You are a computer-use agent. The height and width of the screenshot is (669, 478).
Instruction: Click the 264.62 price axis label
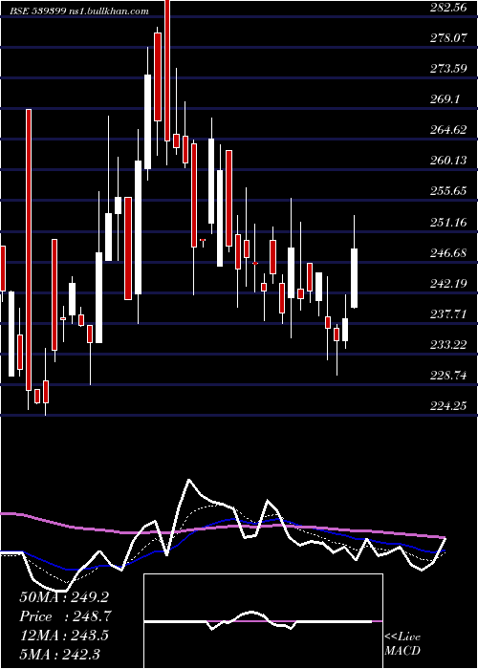pyautogui.click(x=448, y=130)
